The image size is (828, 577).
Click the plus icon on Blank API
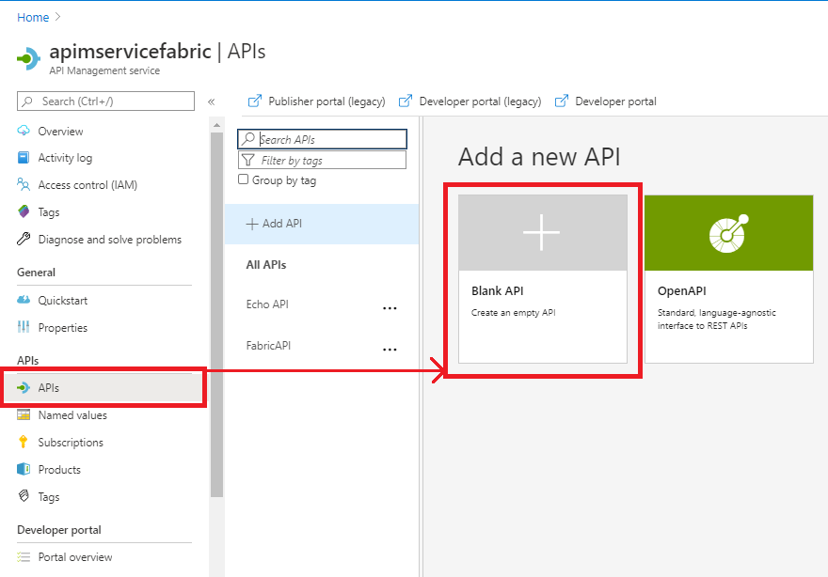coord(542,232)
